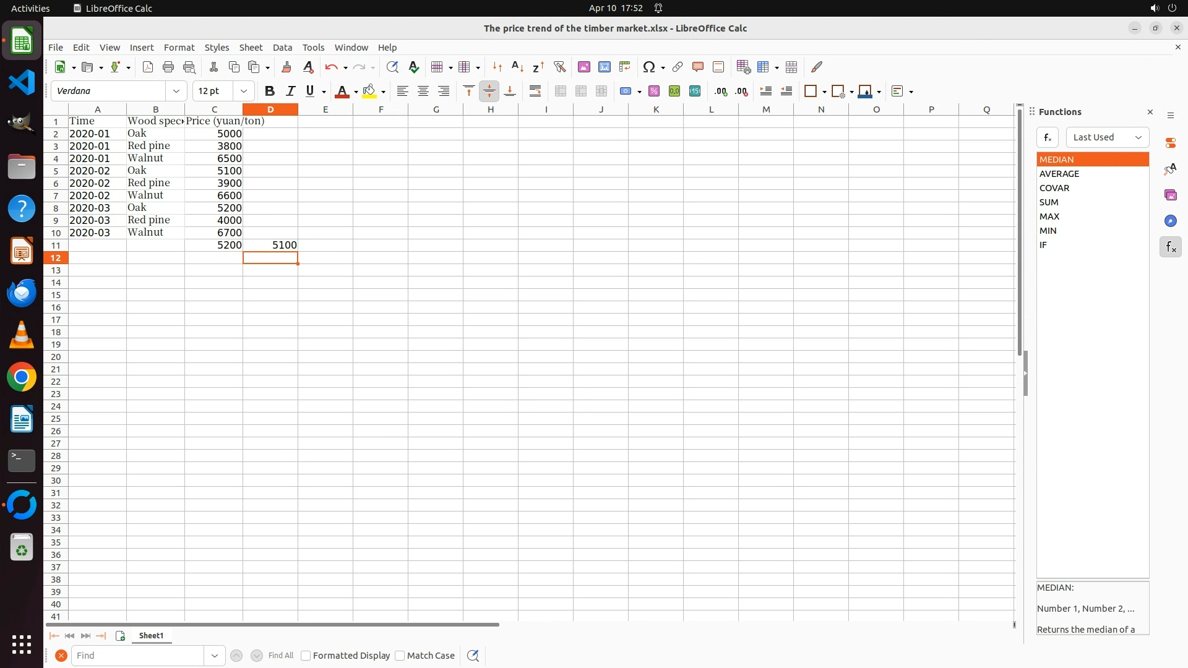Click the Find All button
The width and height of the screenshot is (1188, 668).
coord(280,656)
